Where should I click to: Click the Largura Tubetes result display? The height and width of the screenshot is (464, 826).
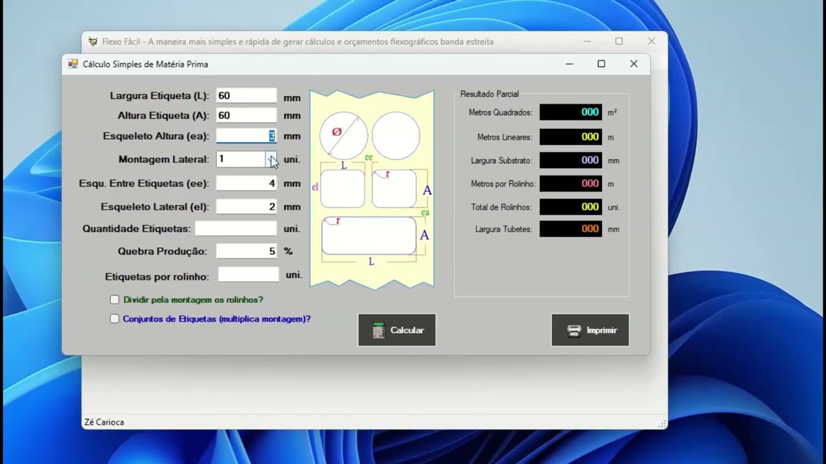pos(570,229)
